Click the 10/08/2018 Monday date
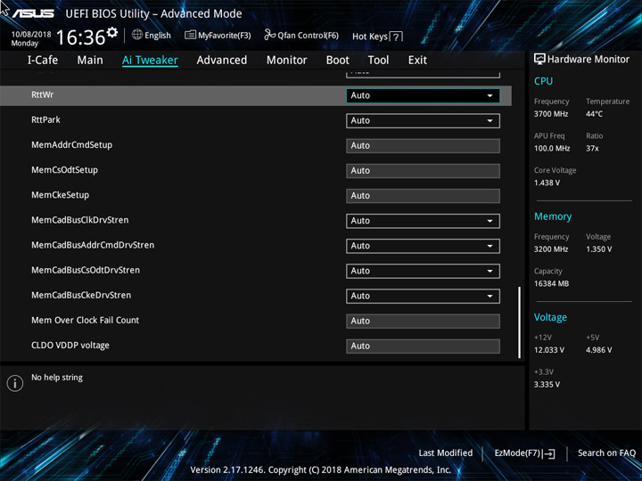This screenshot has width=642, height=481. pyautogui.click(x=31, y=39)
